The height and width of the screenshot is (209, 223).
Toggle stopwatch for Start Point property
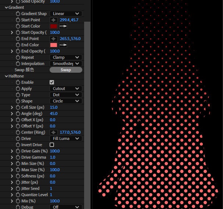point(18,20)
